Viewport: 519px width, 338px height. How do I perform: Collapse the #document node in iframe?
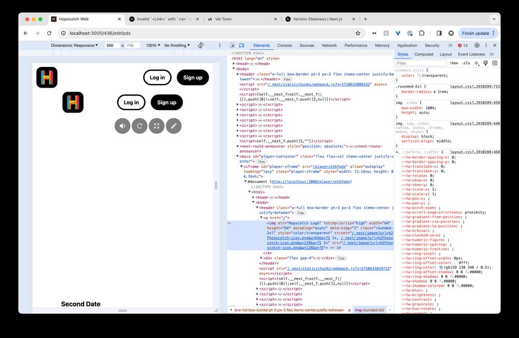click(x=245, y=181)
